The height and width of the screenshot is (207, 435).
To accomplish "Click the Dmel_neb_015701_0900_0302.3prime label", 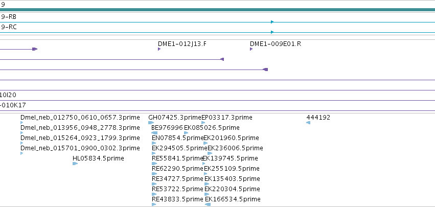I will [80, 148].
